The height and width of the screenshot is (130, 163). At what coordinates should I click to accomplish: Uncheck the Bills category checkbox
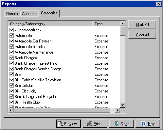click(x=11, y=74)
